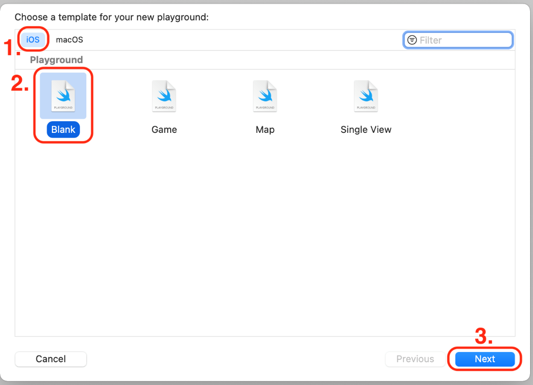Cancel the new playground dialog

point(51,359)
